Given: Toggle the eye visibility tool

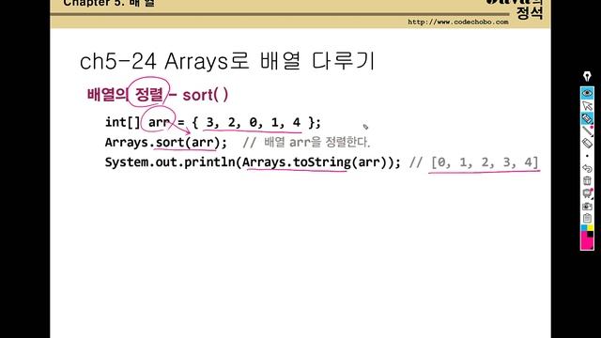Looking at the screenshot, I should coord(587,93).
